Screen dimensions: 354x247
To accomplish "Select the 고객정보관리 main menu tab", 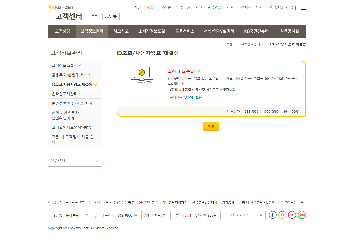I will (x=92, y=31).
